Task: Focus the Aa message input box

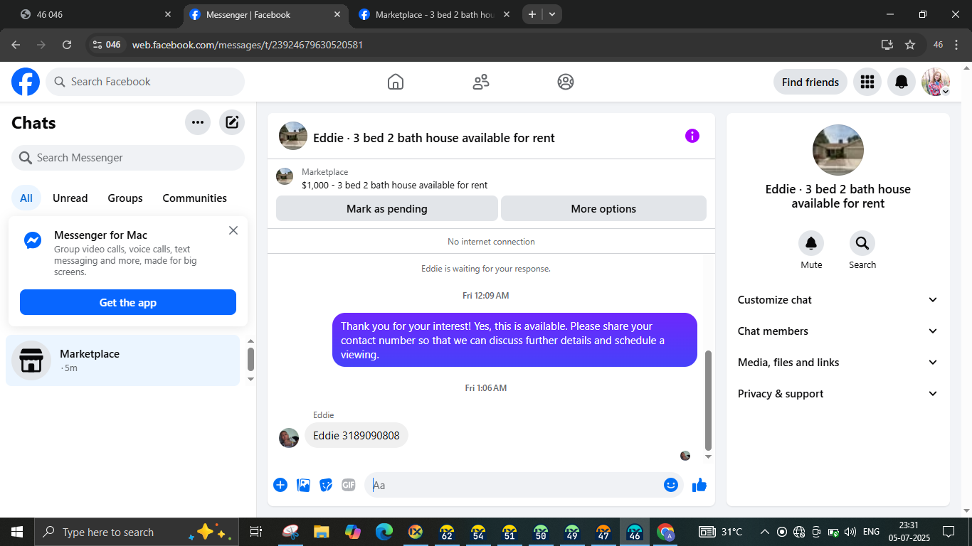Action: tap(514, 485)
